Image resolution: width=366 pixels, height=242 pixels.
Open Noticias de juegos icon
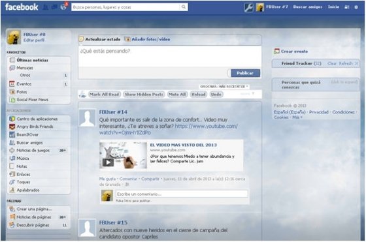click(x=12, y=151)
